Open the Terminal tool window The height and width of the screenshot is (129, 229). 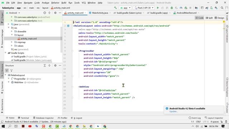tap(24, 118)
